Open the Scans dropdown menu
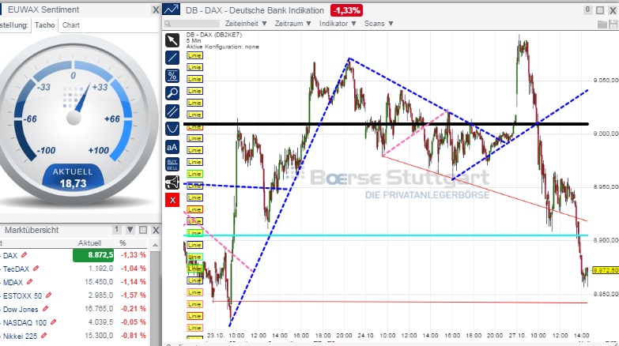619x346 pixels. [379, 24]
